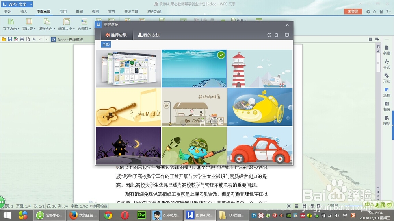Viewport: 394px width, 221px height.
Task: Select the lighthouse skin thumbnail
Action: pos(260,68)
